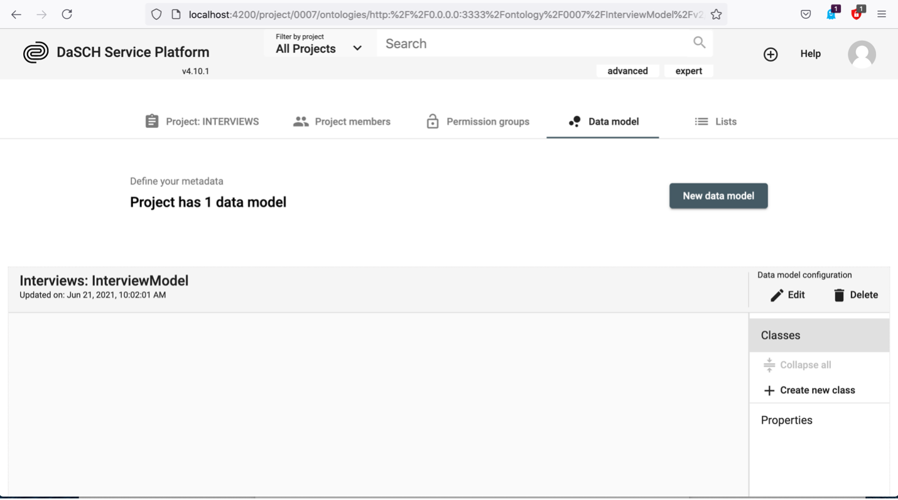Open the All Projects filter dropdown
Image resolution: width=898 pixels, height=500 pixels.
pyautogui.click(x=317, y=48)
